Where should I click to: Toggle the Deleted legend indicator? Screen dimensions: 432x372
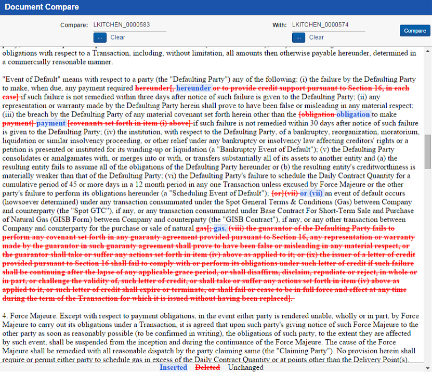[207, 367]
